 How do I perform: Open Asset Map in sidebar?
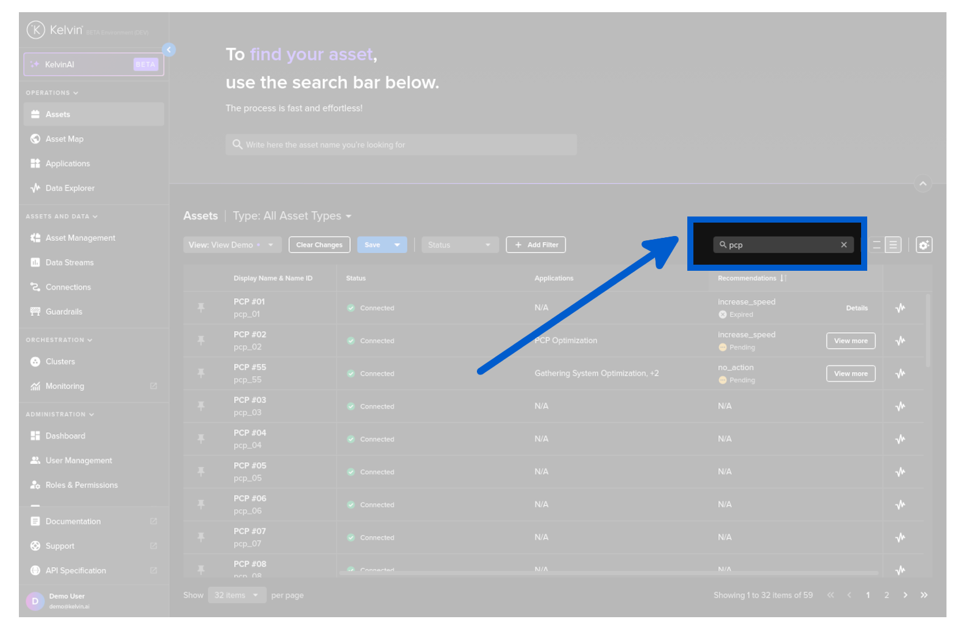click(65, 139)
